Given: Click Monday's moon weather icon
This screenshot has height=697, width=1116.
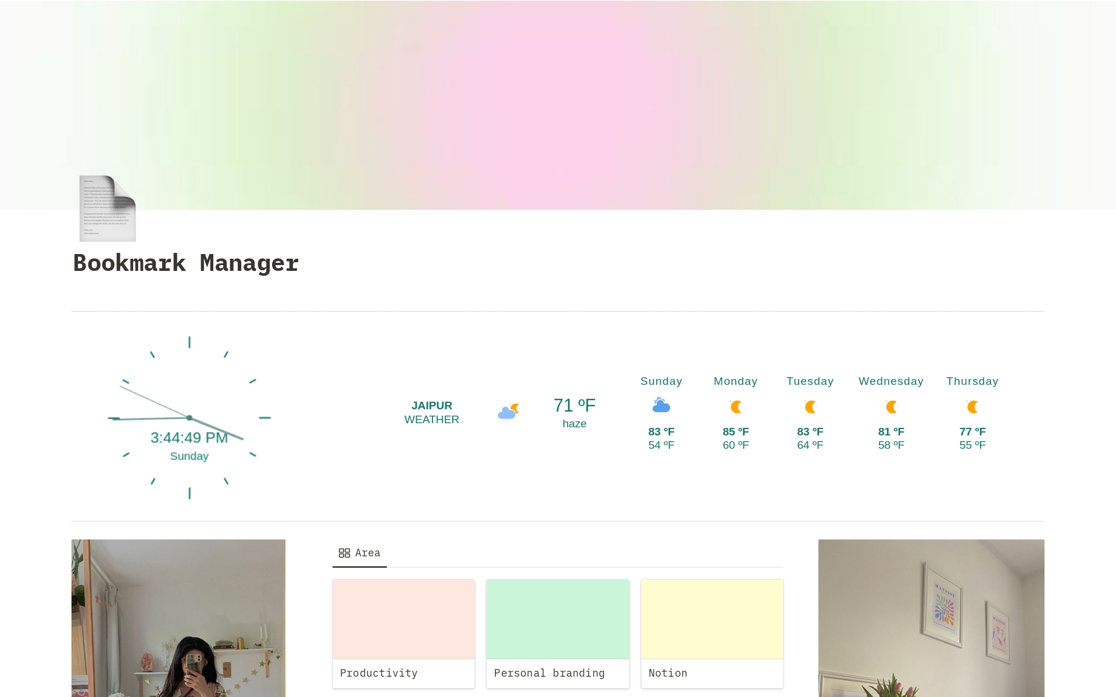Looking at the screenshot, I should click(736, 406).
